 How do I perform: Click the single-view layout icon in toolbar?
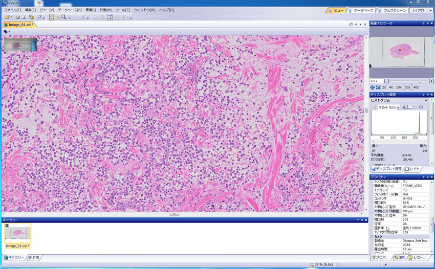pyautogui.click(x=110, y=17)
